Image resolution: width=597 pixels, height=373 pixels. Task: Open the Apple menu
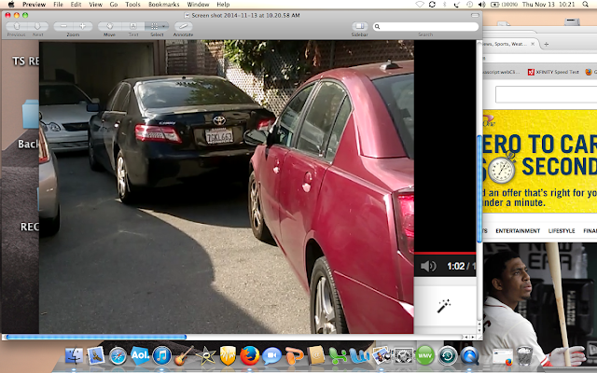pyautogui.click(x=11, y=4)
